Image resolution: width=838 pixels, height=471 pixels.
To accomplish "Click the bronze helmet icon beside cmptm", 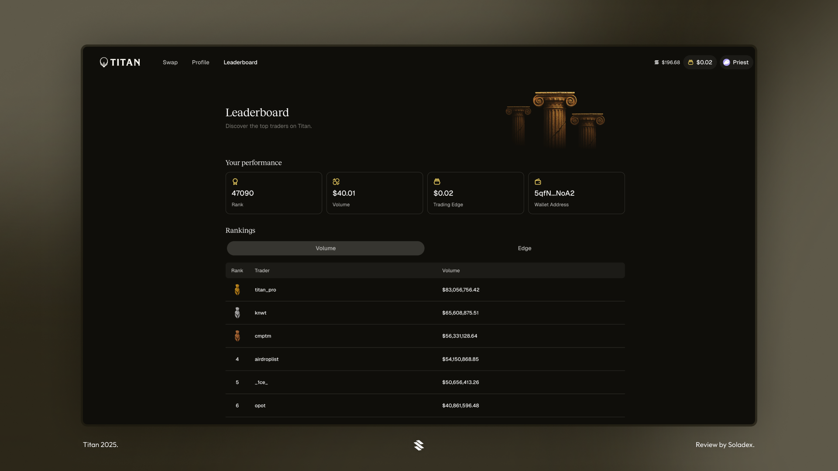I will [x=237, y=336].
